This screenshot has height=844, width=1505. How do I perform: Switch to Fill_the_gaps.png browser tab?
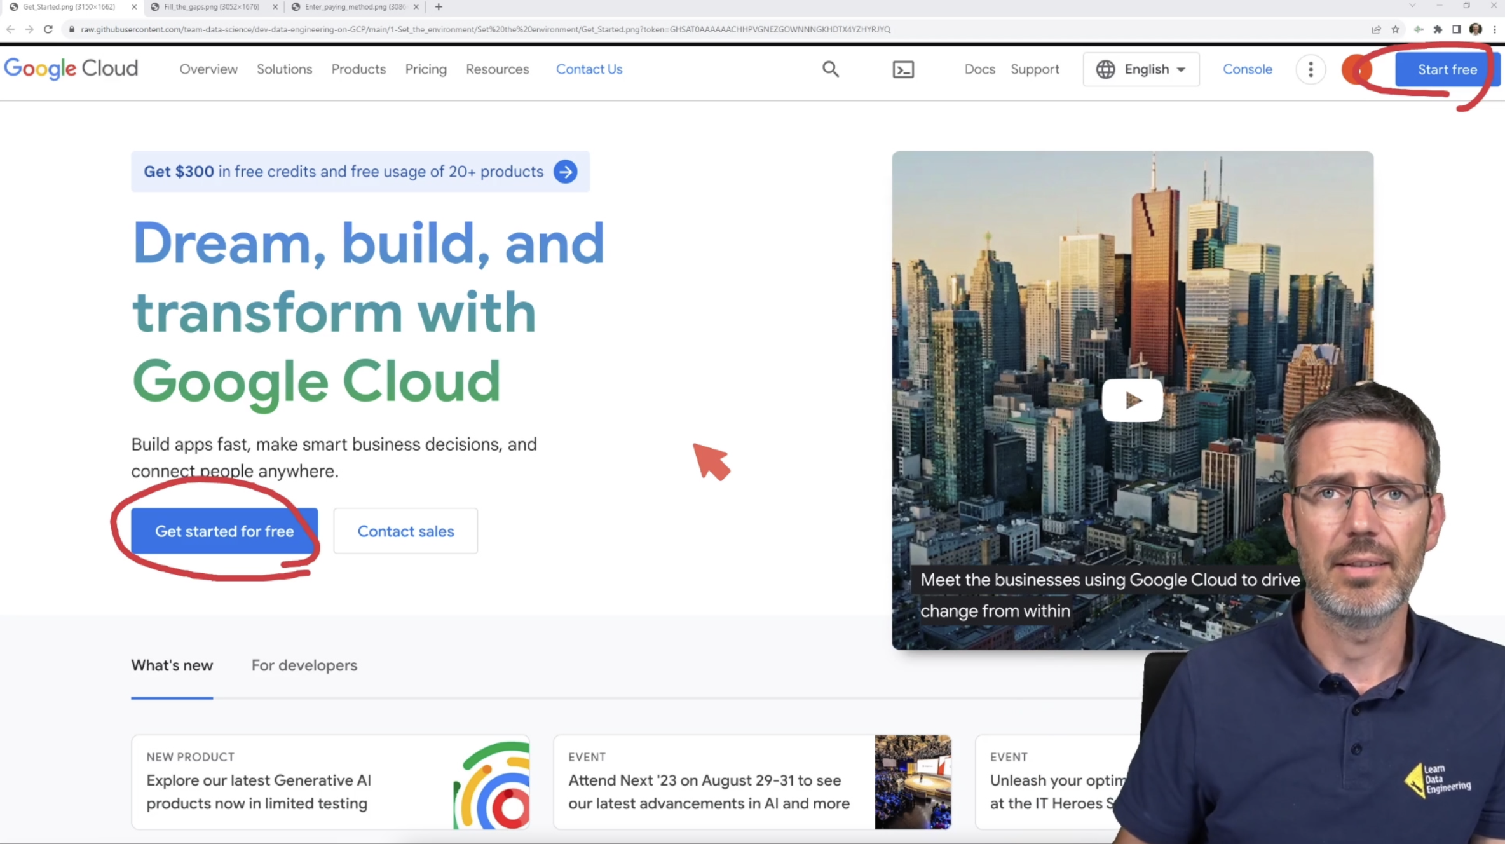212,7
